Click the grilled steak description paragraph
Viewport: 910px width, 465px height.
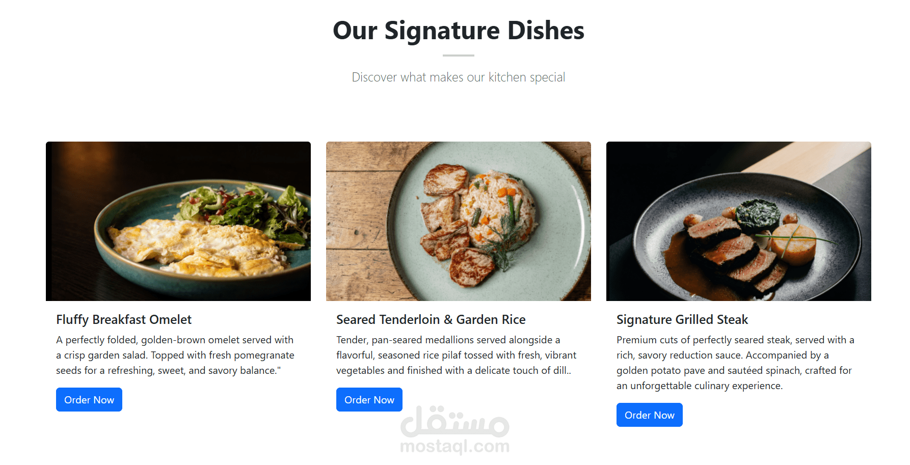(736, 363)
